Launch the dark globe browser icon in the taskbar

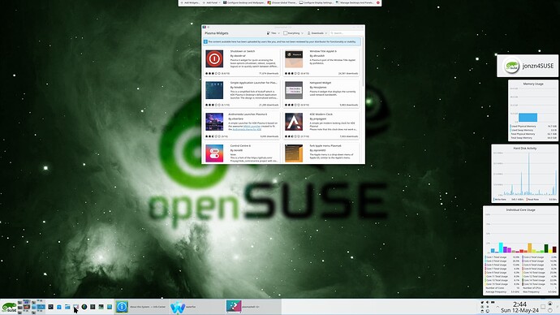point(84,307)
